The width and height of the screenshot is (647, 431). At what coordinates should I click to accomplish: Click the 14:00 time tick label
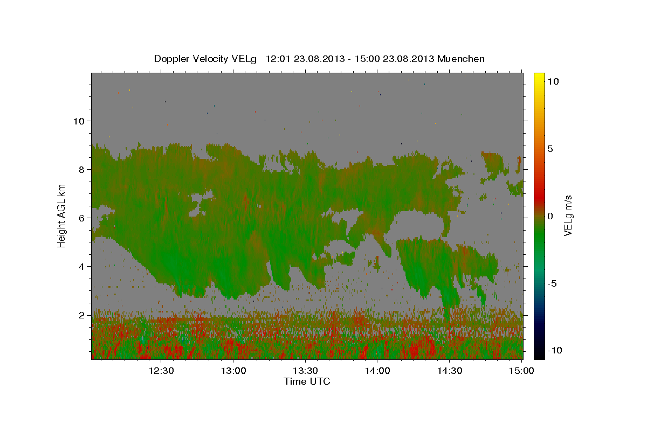click(x=377, y=371)
